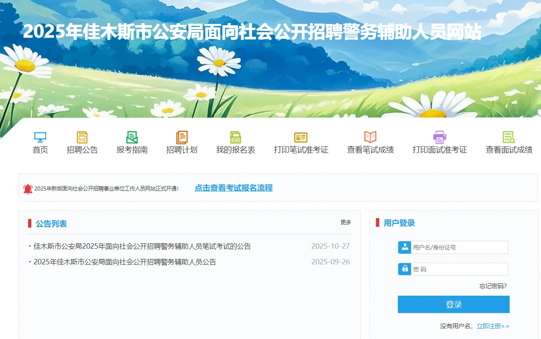Image resolution: width=541 pixels, height=339 pixels.
Task: Click the 网站正式开通 notice text
Action: click(x=106, y=188)
